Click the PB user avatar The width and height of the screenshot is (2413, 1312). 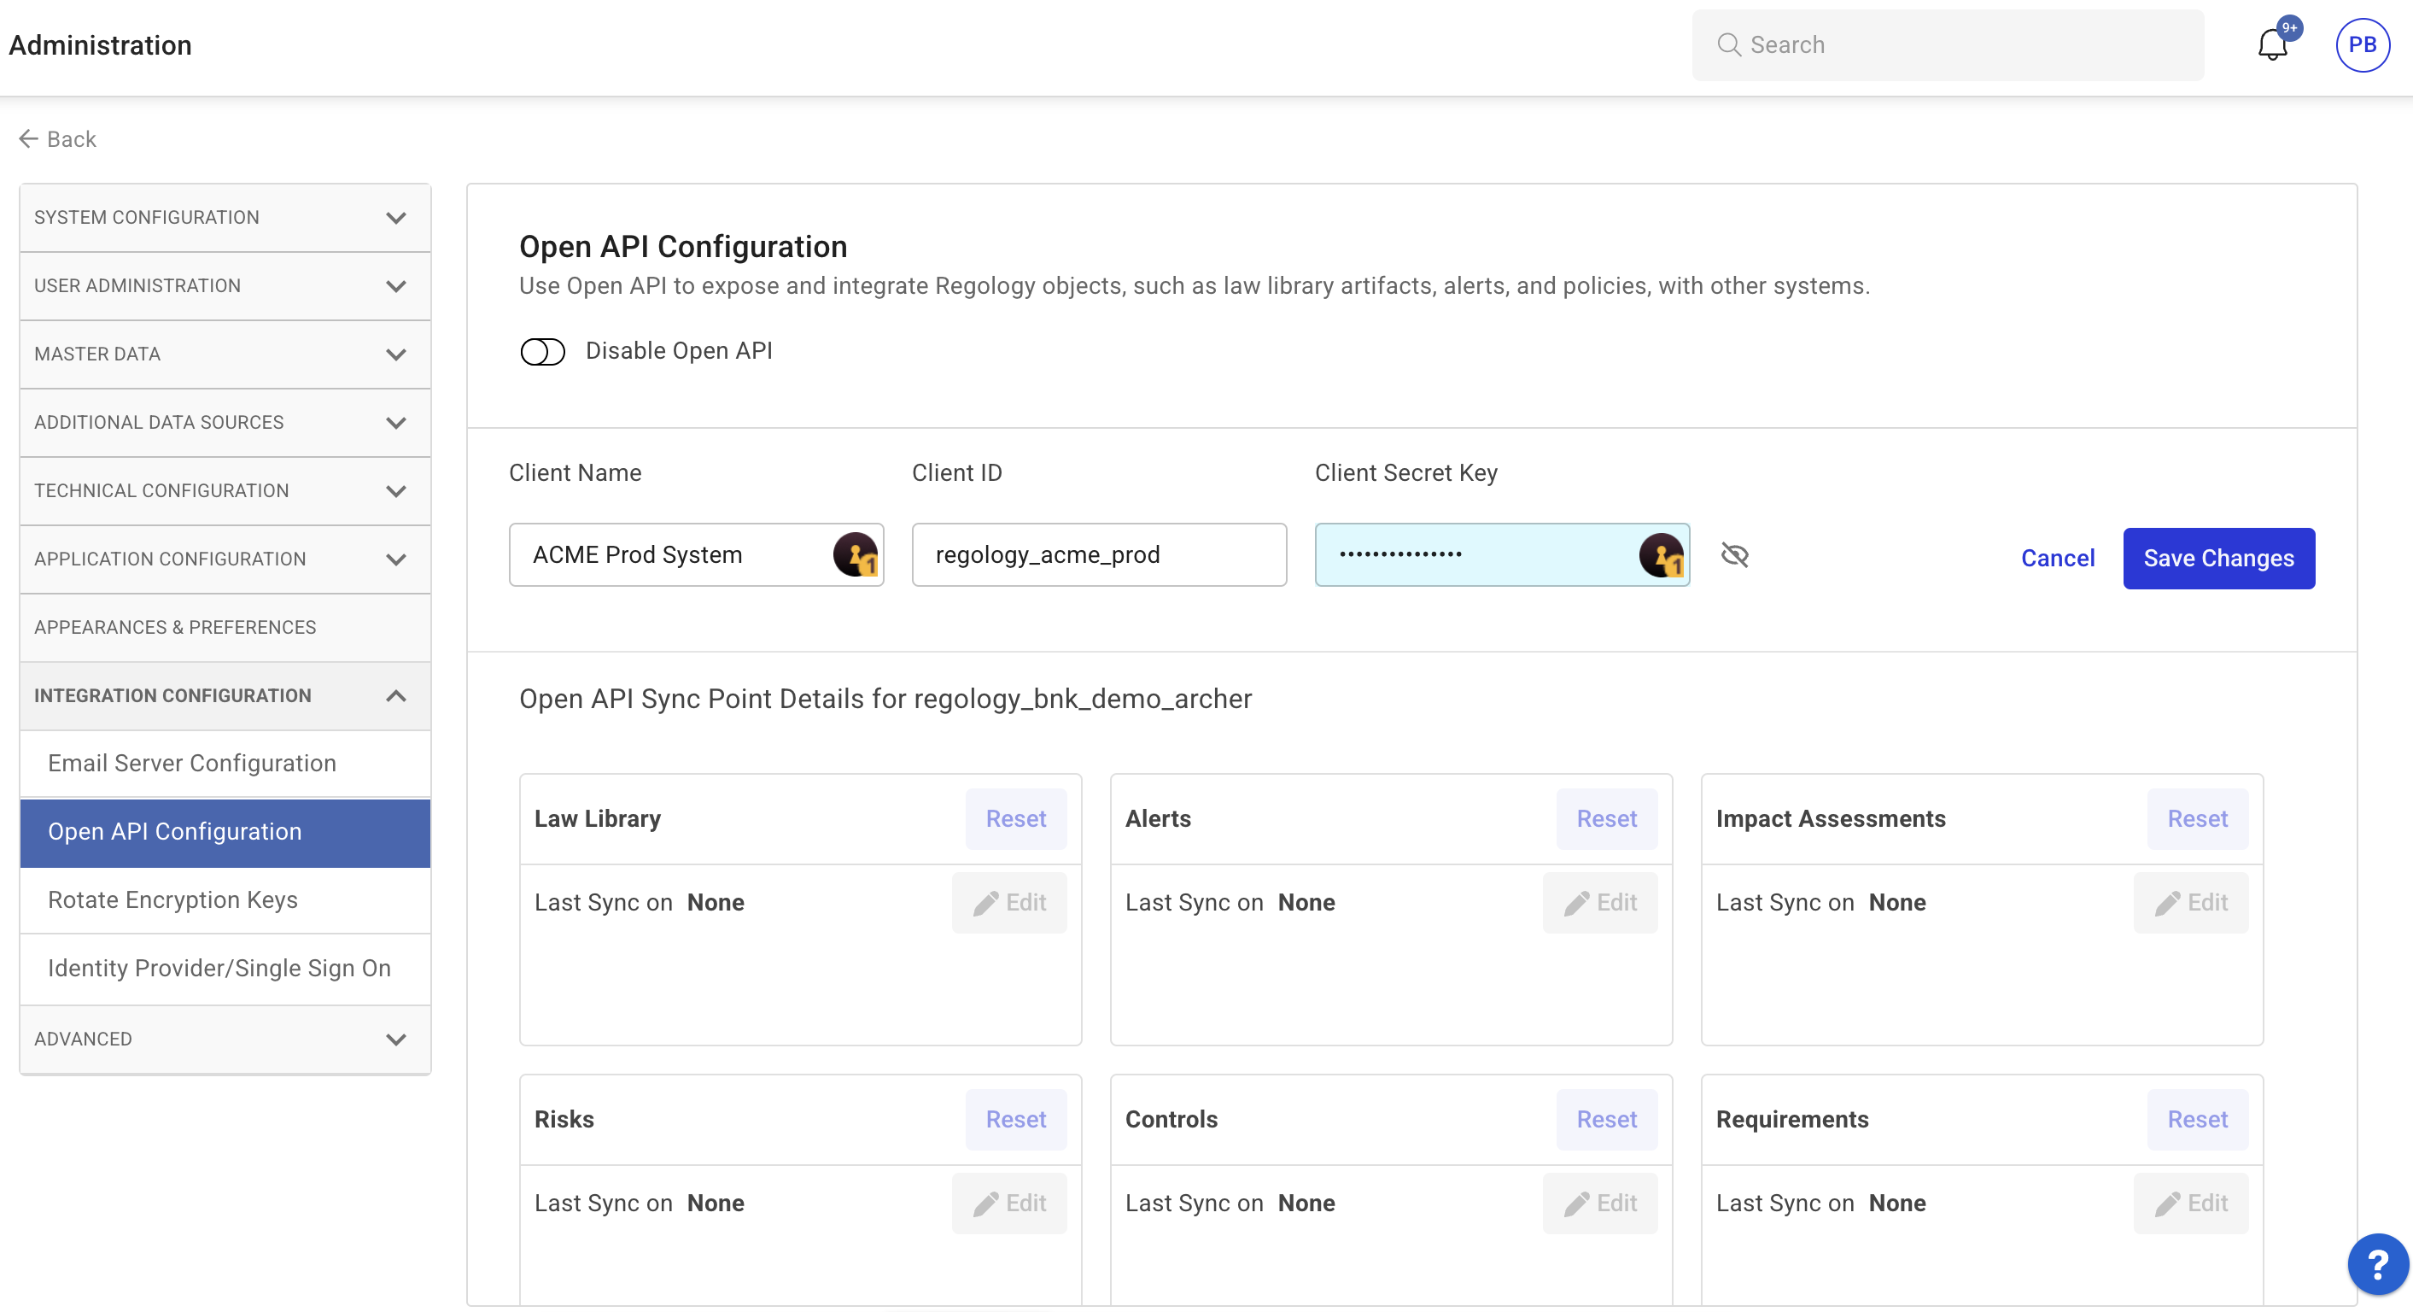2362,45
